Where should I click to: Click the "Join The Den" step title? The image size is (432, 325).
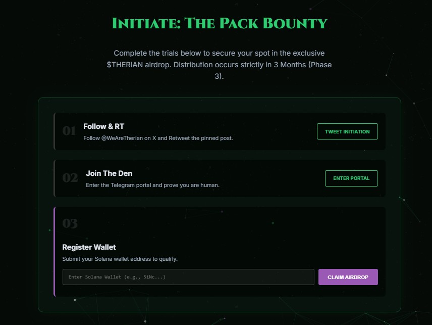[109, 173]
